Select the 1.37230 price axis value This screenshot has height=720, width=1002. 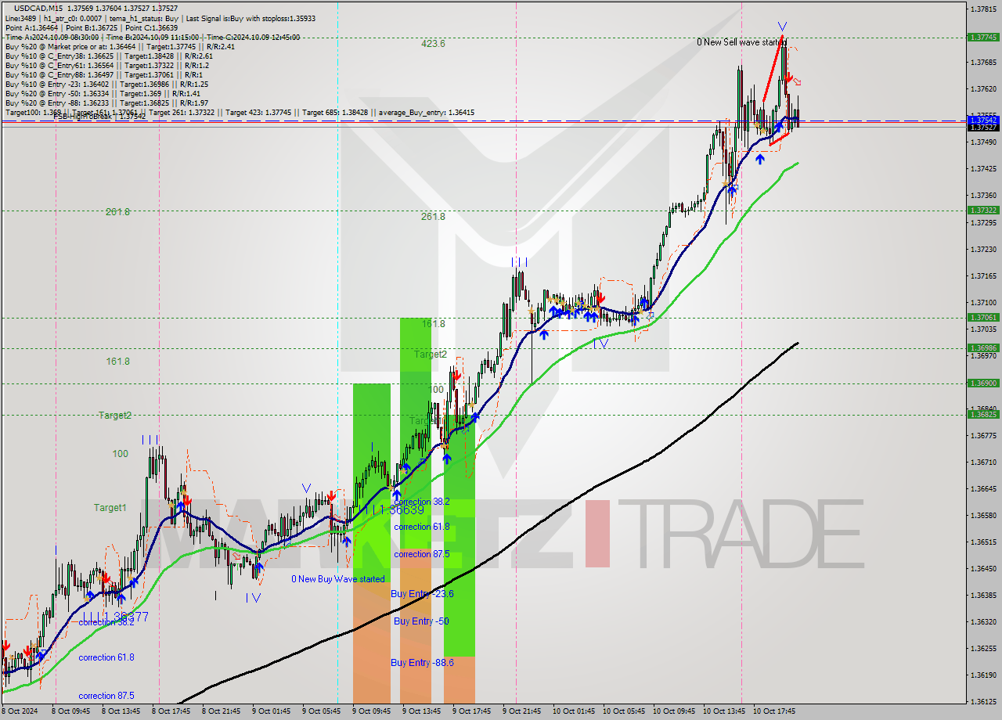[983, 249]
